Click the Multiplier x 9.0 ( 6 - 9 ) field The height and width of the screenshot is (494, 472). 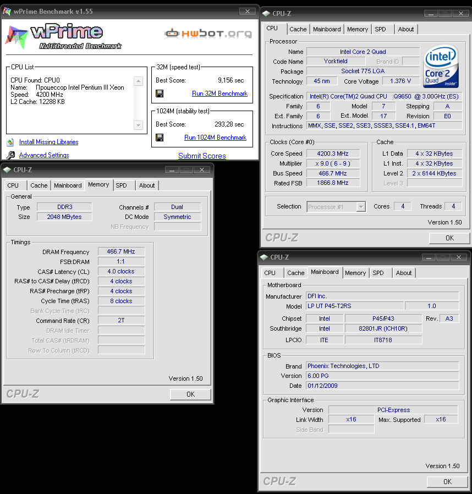(333, 163)
